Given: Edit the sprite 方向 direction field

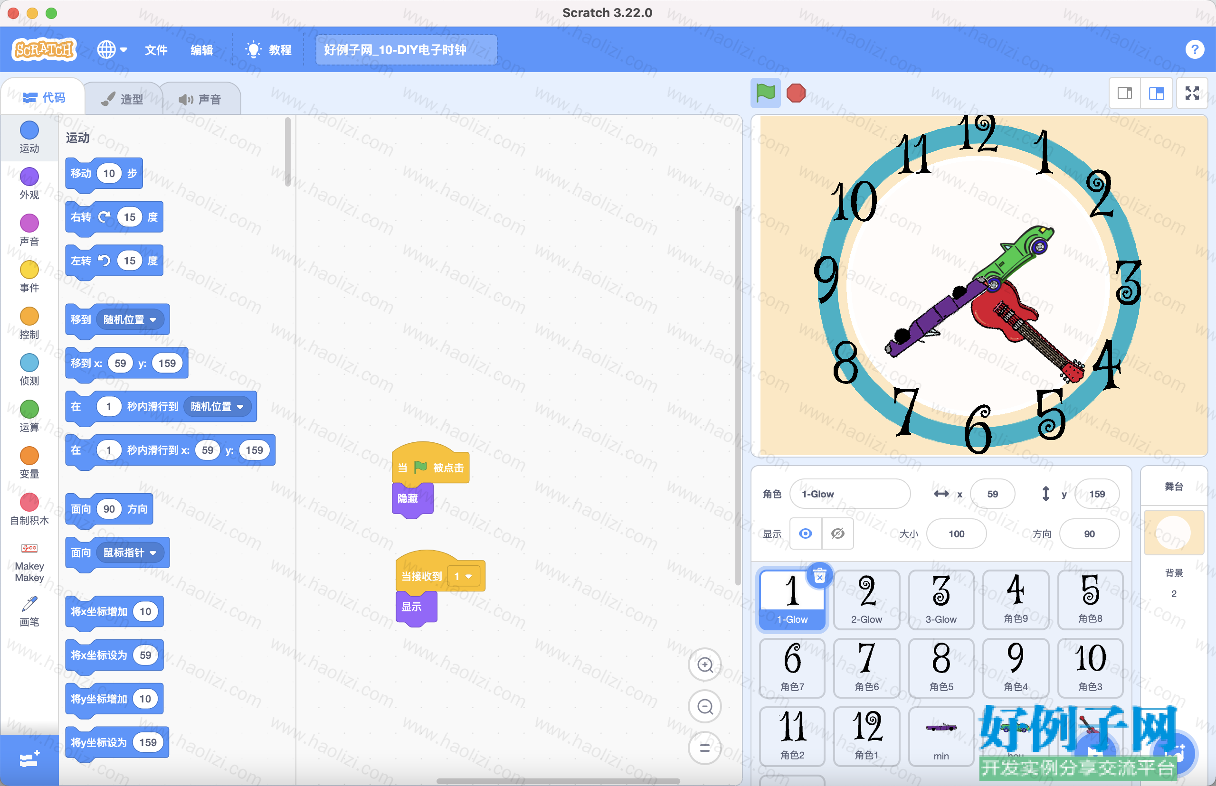Looking at the screenshot, I should tap(1089, 533).
